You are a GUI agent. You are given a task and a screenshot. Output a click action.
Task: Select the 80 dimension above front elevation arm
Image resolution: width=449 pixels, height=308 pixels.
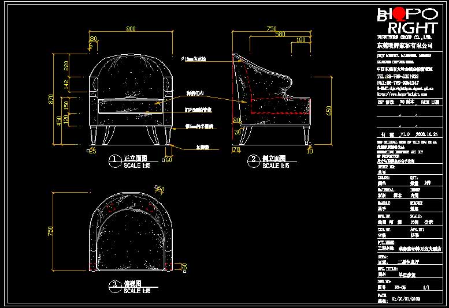click(94, 39)
